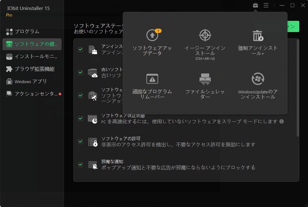Image resolution: width=308 pixels, height=207 pixels.
Task: Select ソフトウェアの健康 in sidebar
Action: point(32,44)
